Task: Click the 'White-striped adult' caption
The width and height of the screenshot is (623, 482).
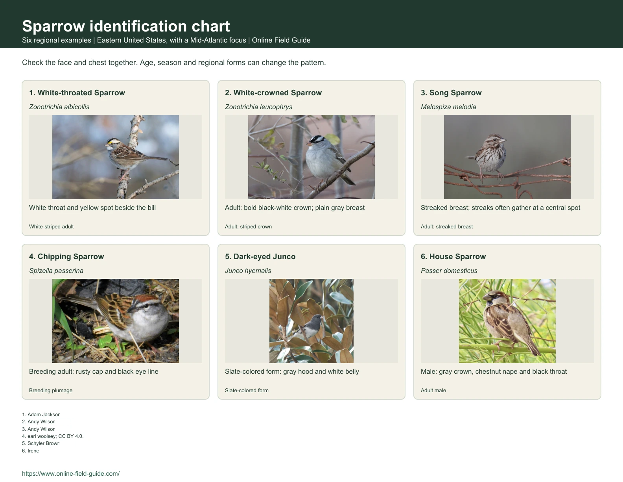Action: (x=52, y=226)
